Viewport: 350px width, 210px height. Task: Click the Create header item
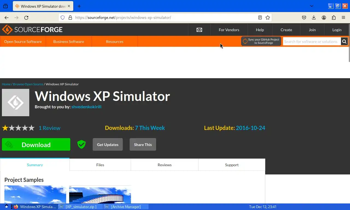pyautogui.click(x=286, y=30)
